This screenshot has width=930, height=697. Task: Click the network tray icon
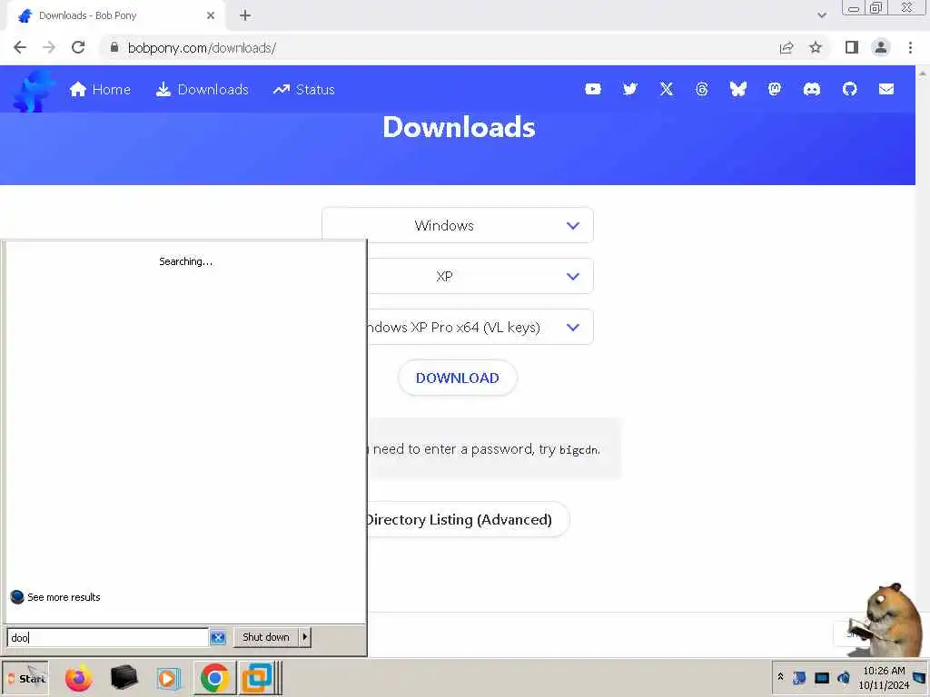[821, 677]
